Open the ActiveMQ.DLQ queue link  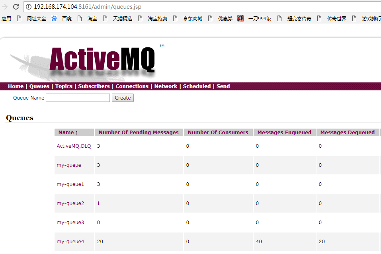pos(74,146)
